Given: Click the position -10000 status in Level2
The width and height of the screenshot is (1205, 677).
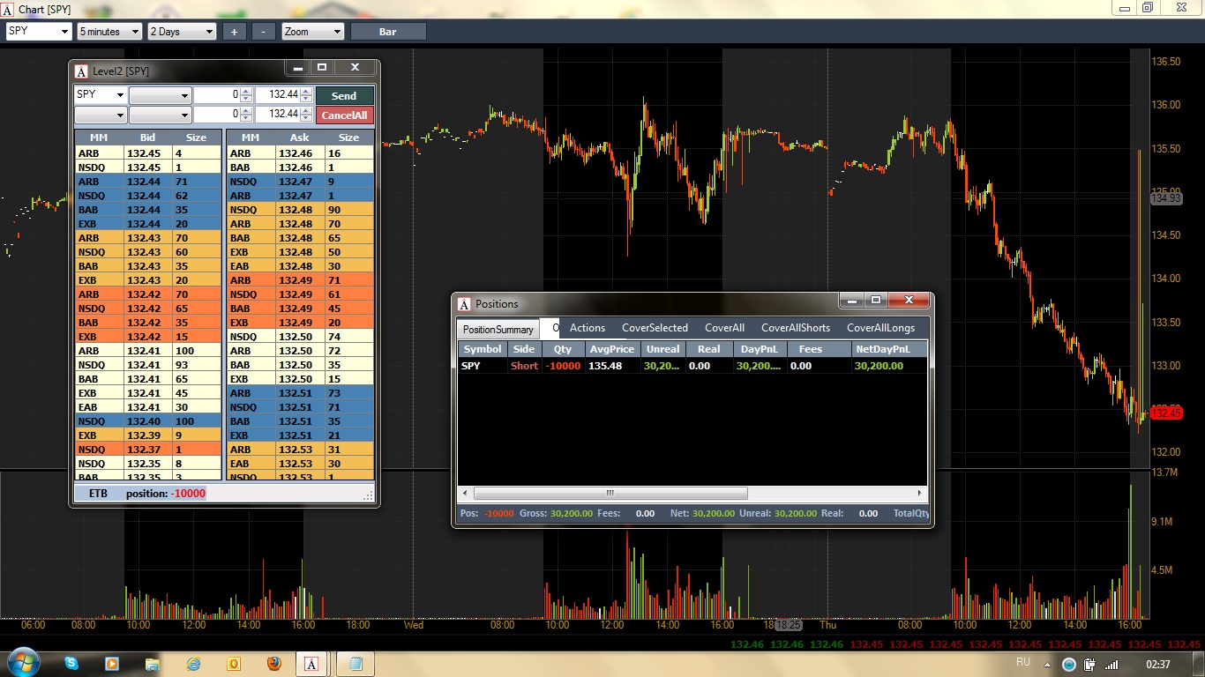Looking at the screenshot, I should 166,494.
